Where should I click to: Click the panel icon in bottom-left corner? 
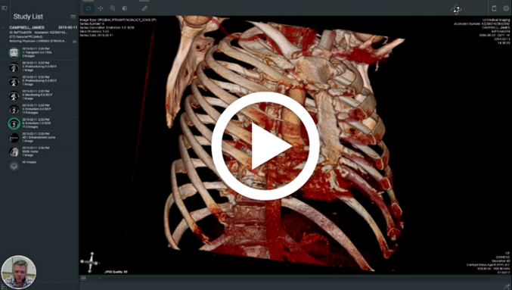[4, 287]
